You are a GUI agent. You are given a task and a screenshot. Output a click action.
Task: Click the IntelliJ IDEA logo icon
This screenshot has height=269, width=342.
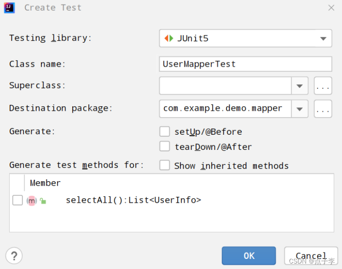click(x=9, y=8)
